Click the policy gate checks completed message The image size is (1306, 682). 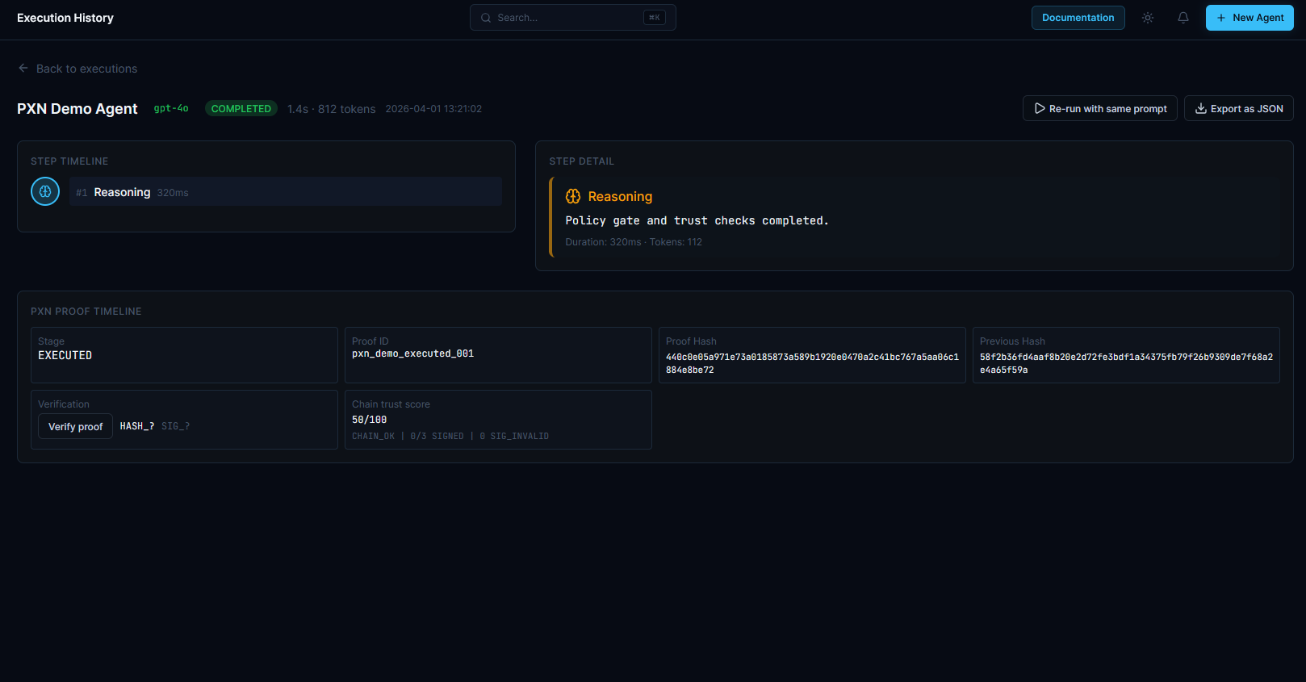click(x=697, y=220)
